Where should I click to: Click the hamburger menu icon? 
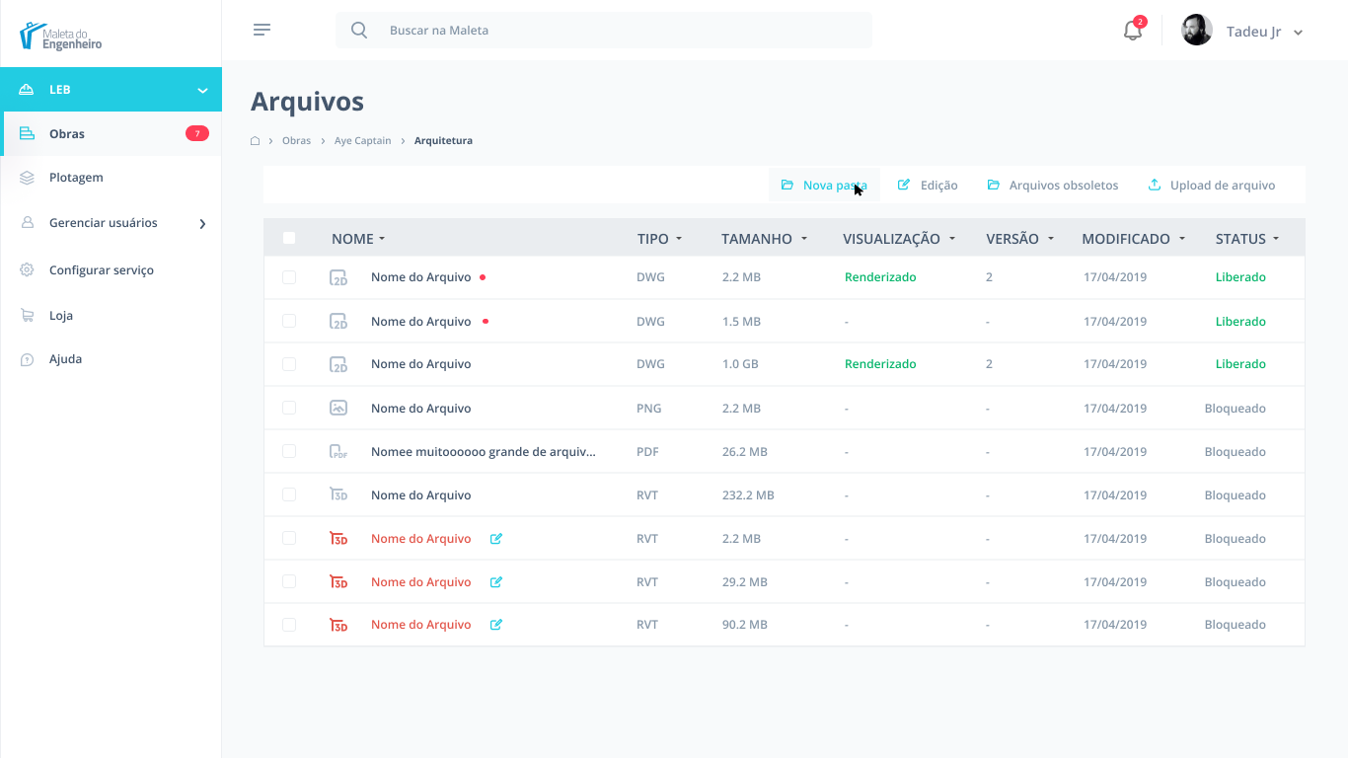point(262,30)
